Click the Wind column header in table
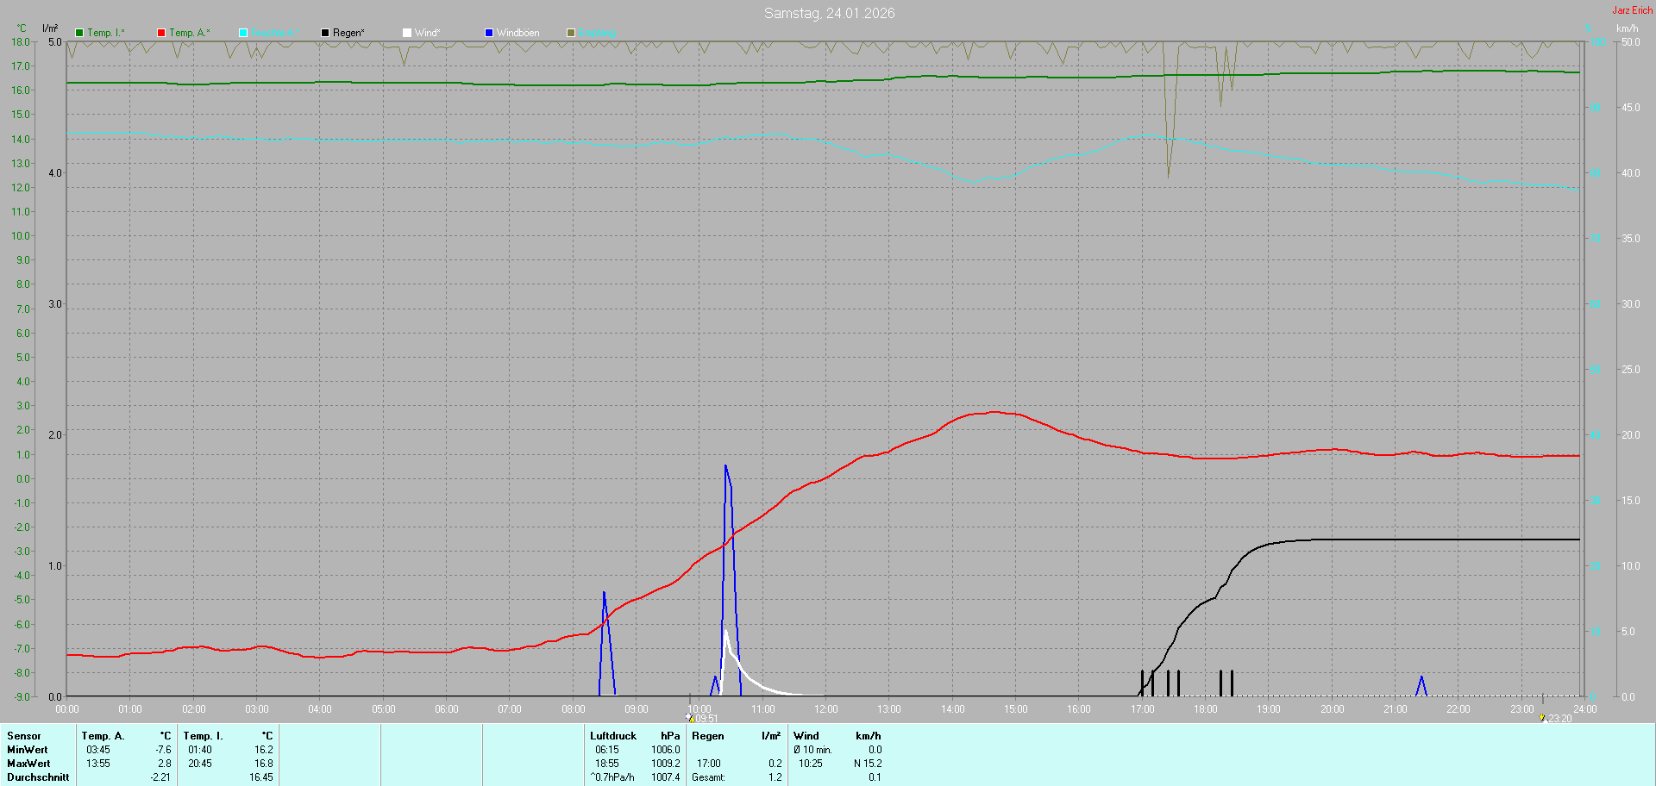Viewport: 1656px width, 786px height. tap(806, 736)
